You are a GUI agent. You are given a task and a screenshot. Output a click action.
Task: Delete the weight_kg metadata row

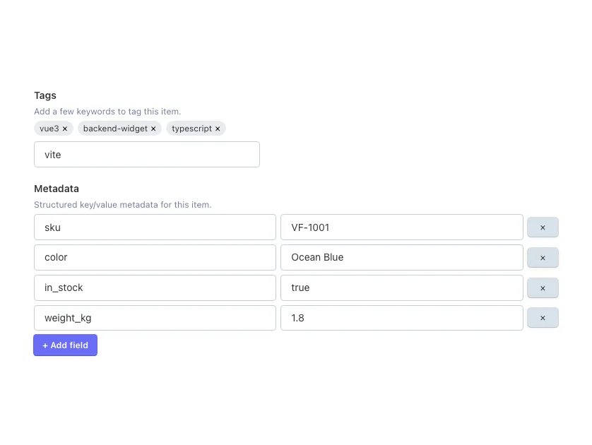coord(543,318)
